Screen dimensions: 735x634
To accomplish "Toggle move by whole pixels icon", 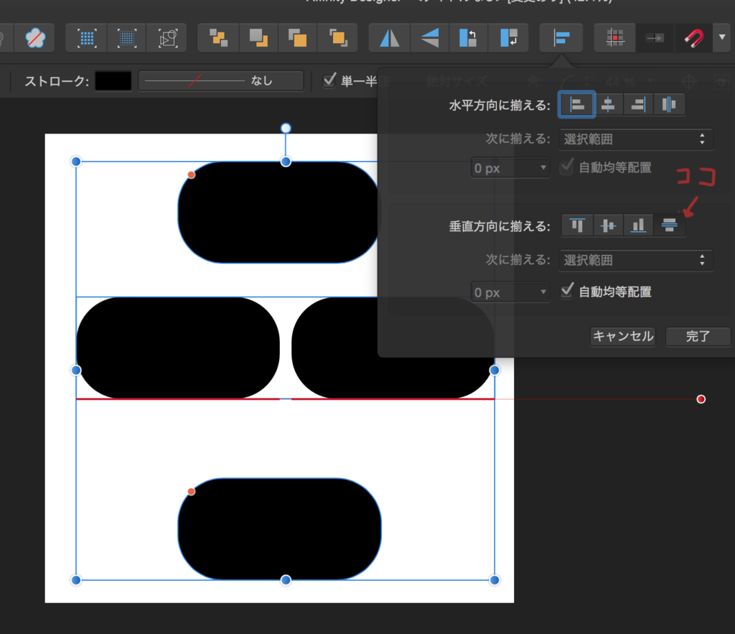I will tap(655, 37).
